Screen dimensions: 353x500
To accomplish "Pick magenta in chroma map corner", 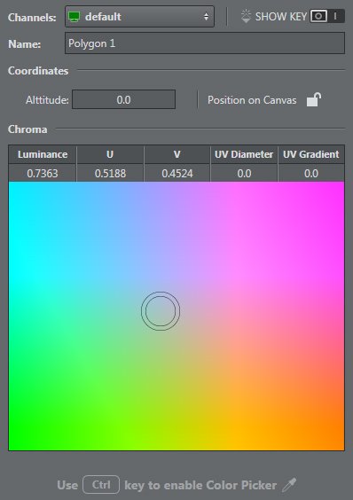I will 338,189.
